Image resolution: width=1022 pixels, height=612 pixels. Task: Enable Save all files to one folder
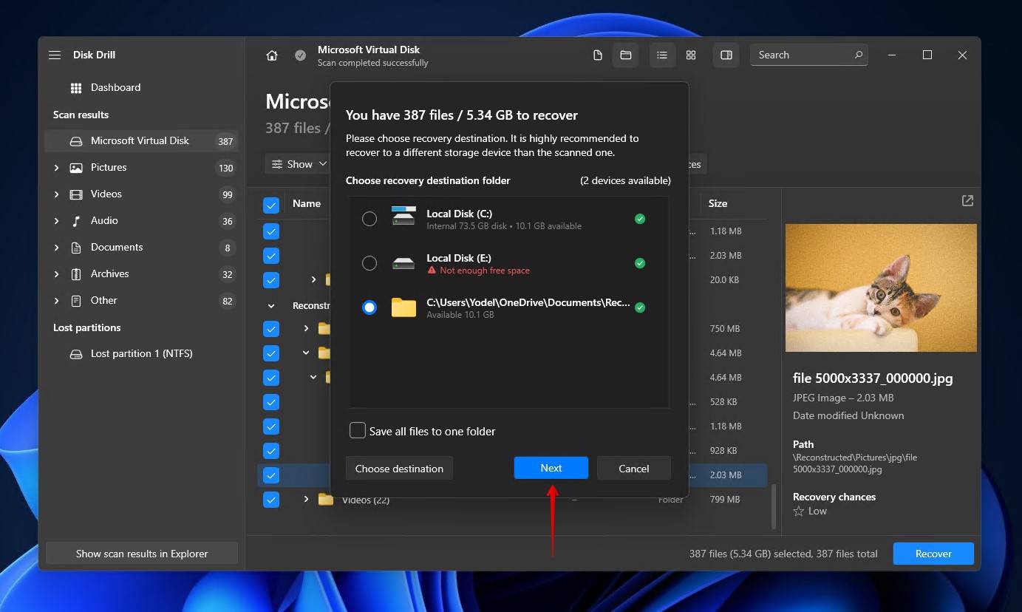click(x=358, y=431)
